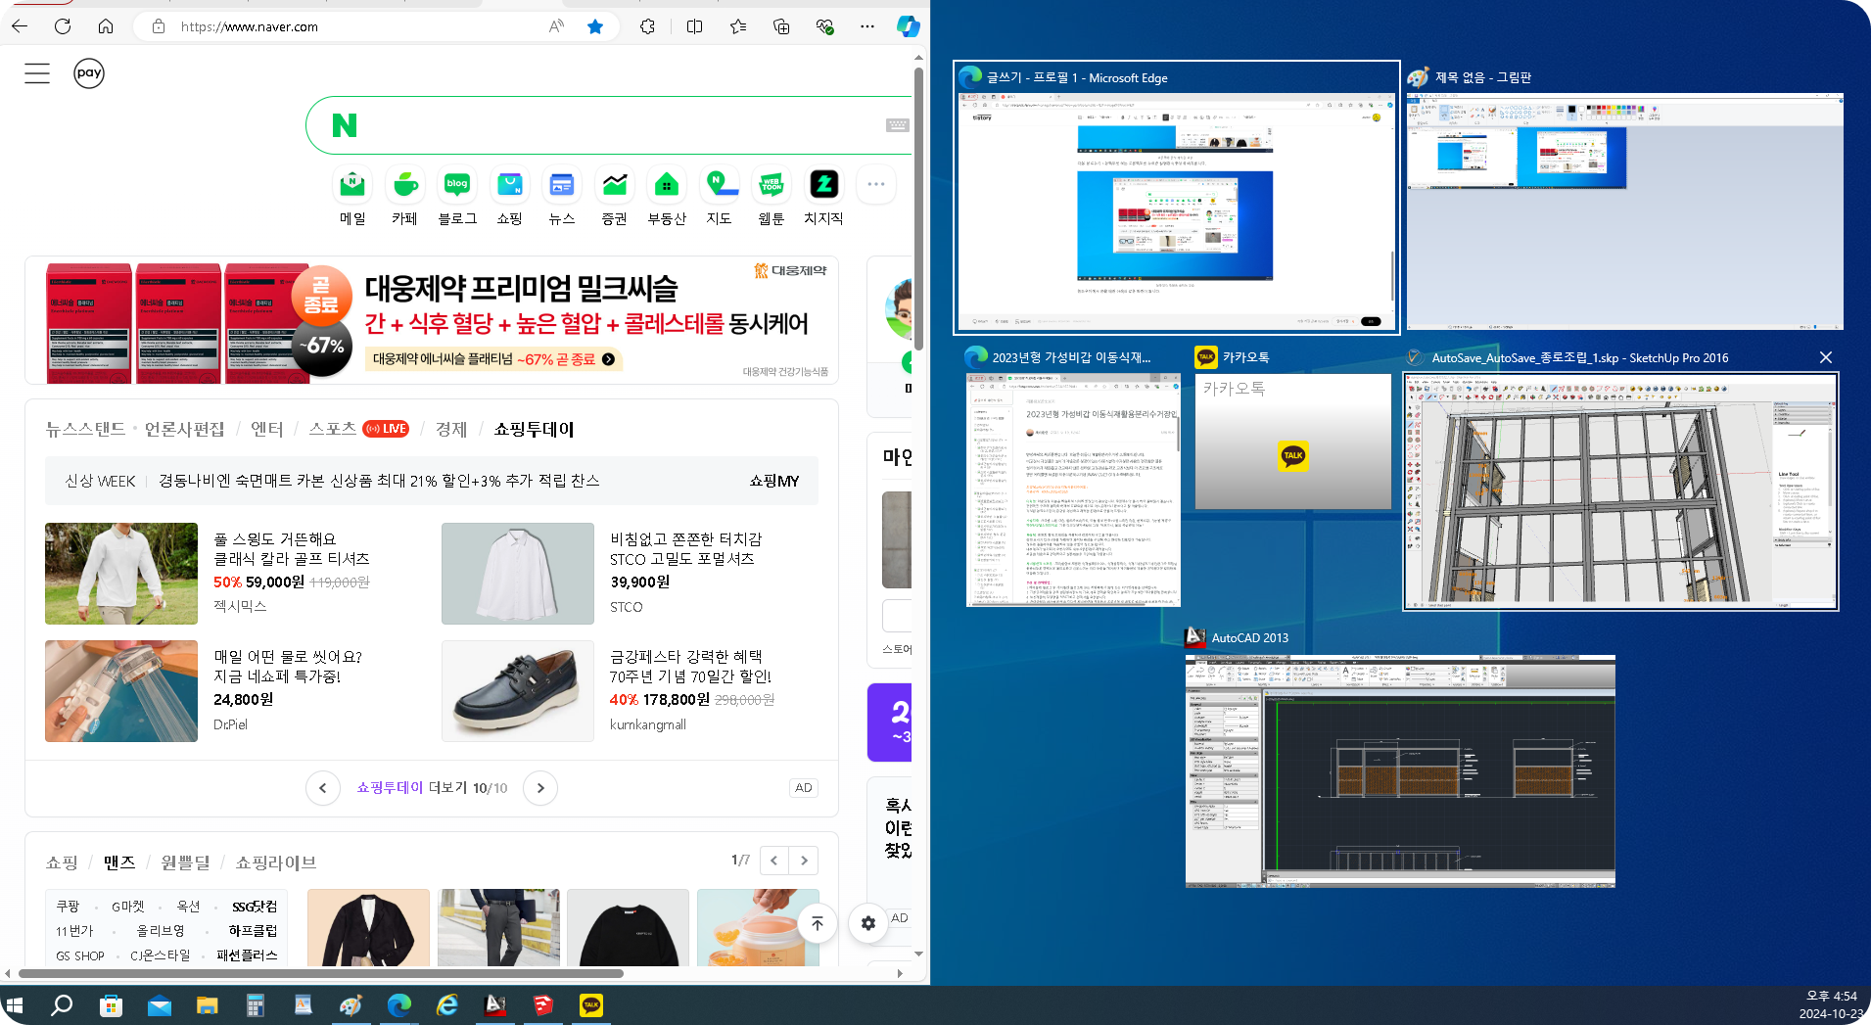Open 치지직 shortcut icon
This screenshot has width=1871, height=1025.
(x=823, y=196)
